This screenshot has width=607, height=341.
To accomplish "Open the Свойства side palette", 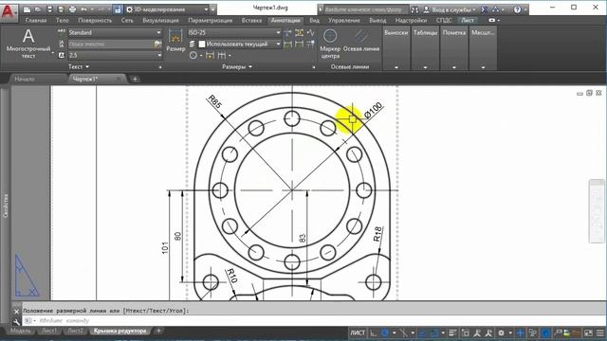I will 5,206.
